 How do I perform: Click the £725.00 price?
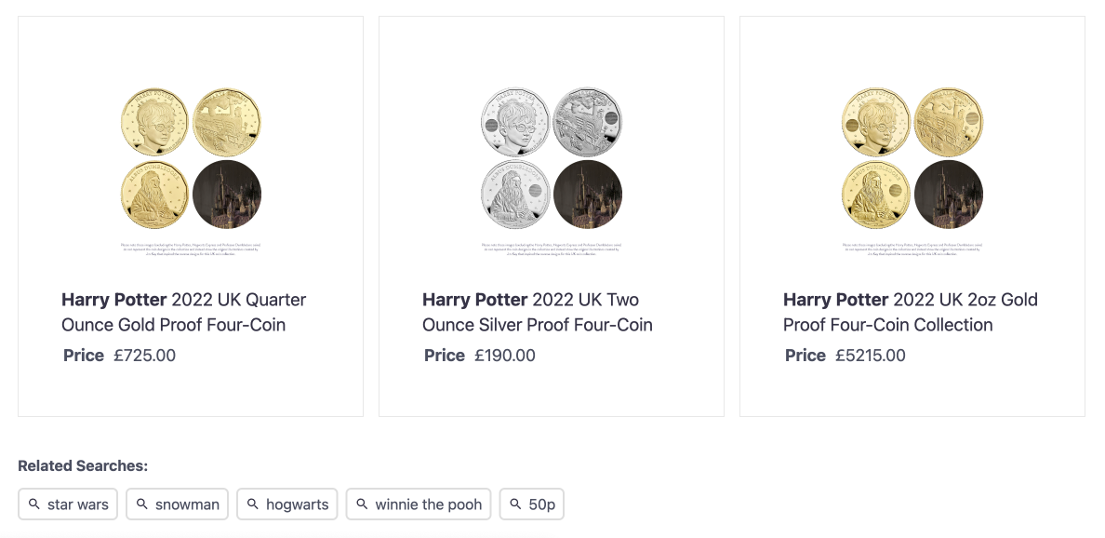point(144,356)
